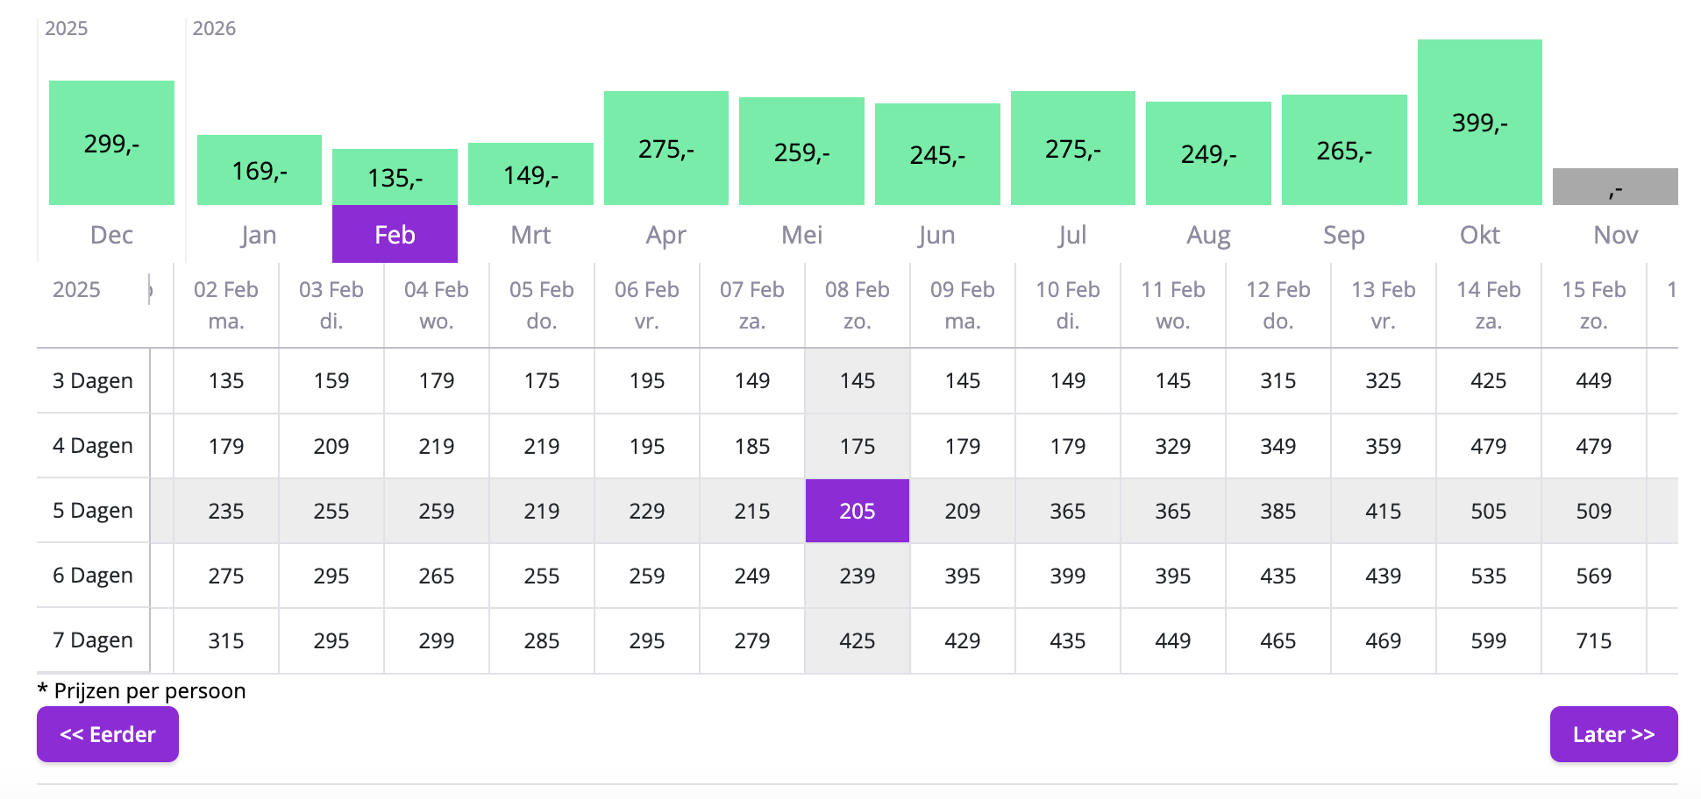The height and width of the screenshot is (799, 1701).
Task: Select highlighted 205 price for 08 Feb
Action: tap(857, 511)
